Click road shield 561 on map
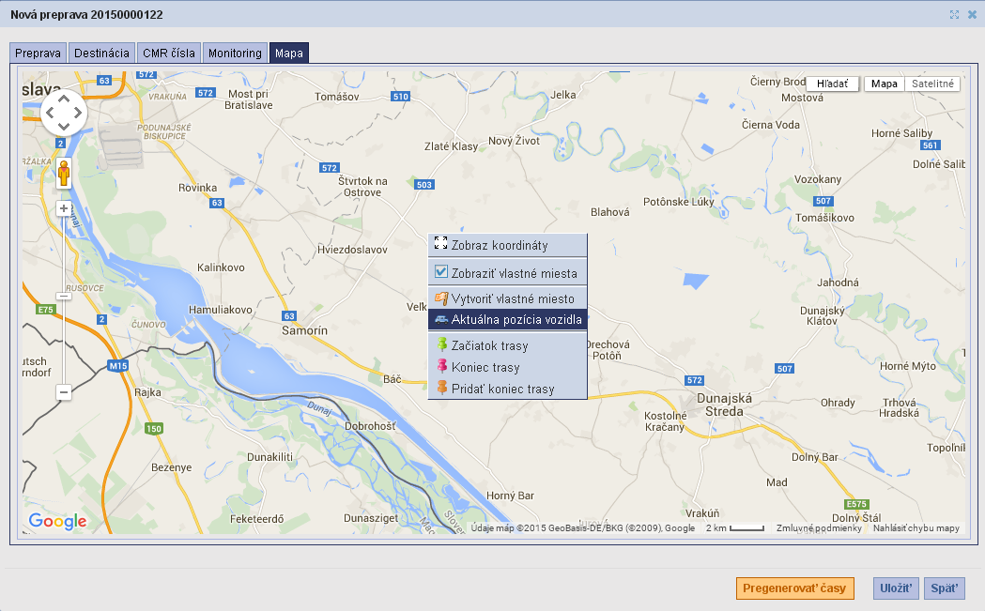Viewport: 985px width, 611px height. tap(931, 145)
